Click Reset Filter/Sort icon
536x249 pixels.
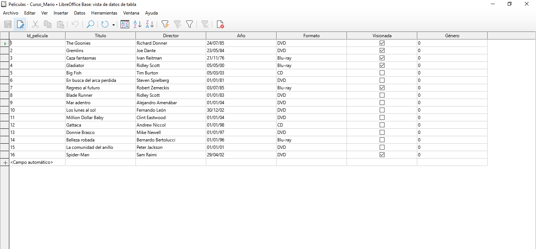click(x=205, y=24)
